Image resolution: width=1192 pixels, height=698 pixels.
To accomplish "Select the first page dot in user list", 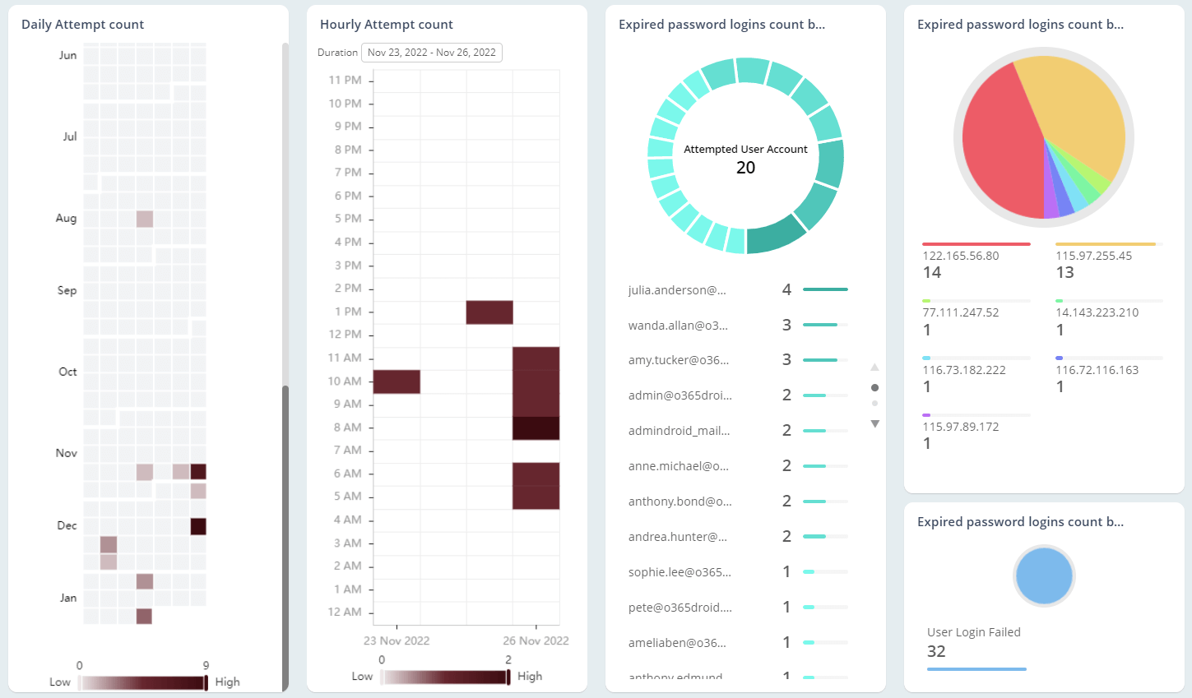I will pos(874,387).
